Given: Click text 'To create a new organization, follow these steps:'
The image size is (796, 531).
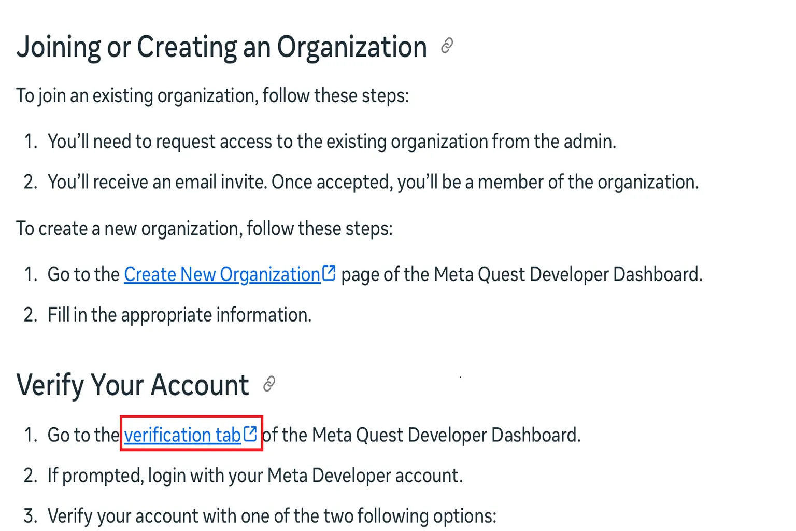Looking at the screenshot, I should coord(205,229).
